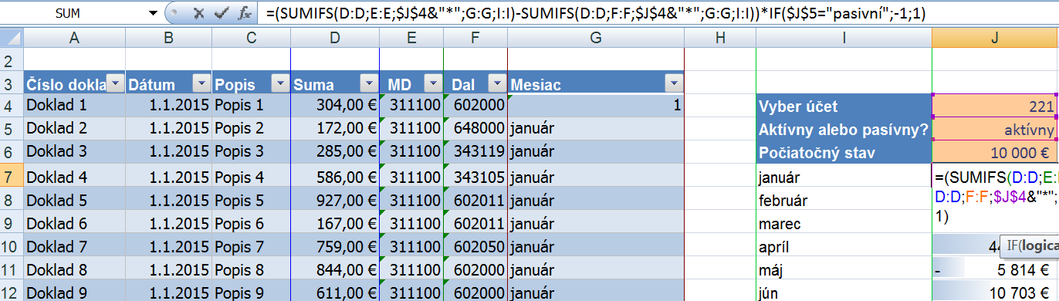The image size is (1059, 301).
Task: Select column D header
Action: pyautogui.click(x=335, y=37)
